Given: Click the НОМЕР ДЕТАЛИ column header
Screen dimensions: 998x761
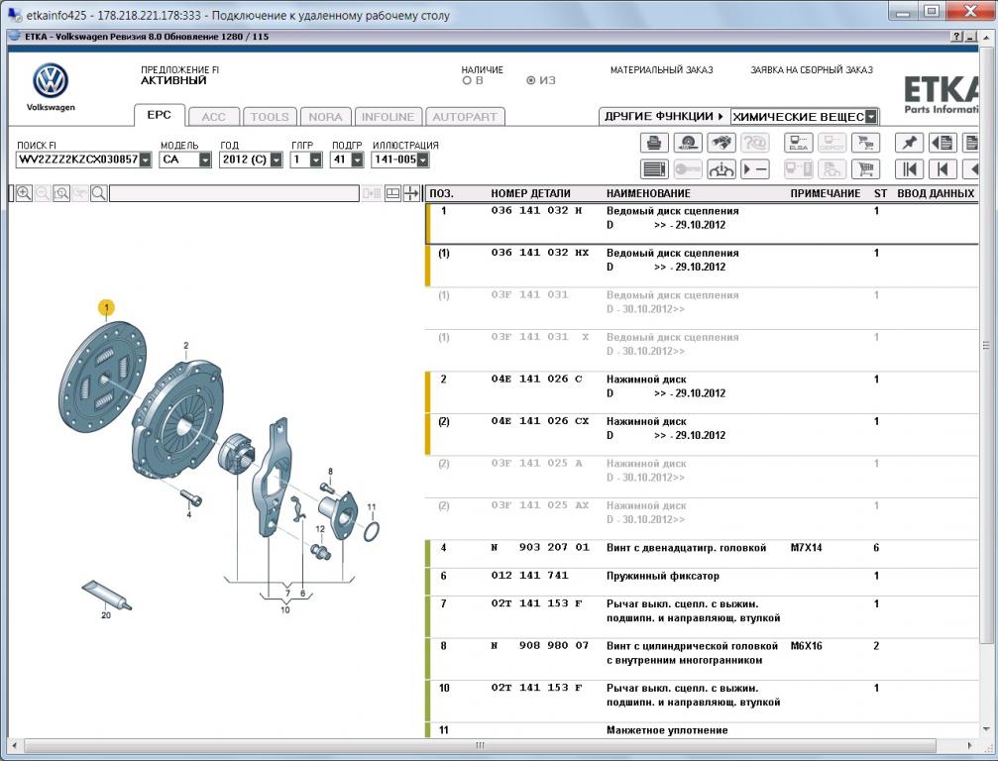Looking at the screenshot, I should point(531,193).
